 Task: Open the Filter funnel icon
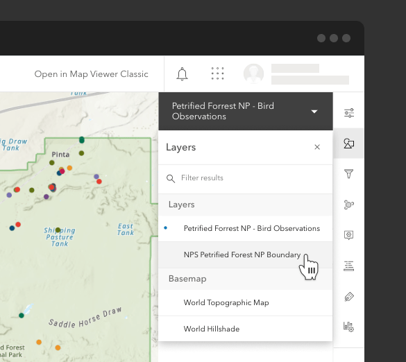coord(349,173)
